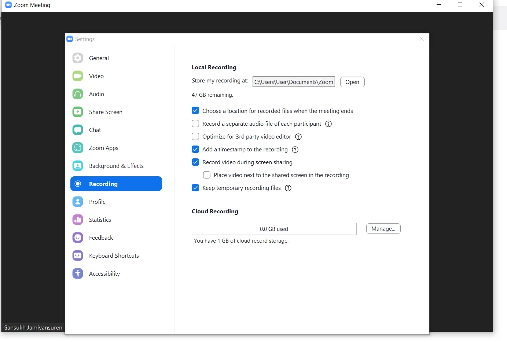Open Feedback section
507x342 pixels.
[116, 238]
